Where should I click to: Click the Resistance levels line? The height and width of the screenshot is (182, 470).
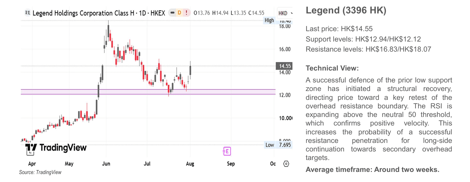tap(368, 49)
